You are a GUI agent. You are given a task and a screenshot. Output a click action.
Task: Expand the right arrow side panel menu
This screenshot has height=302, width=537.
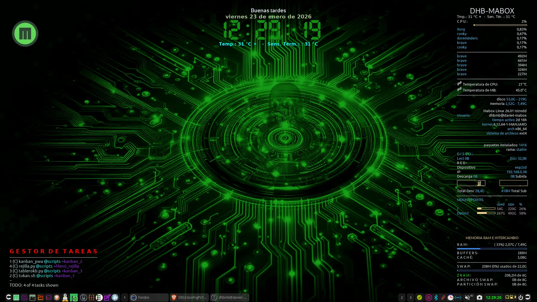point(528,297)
